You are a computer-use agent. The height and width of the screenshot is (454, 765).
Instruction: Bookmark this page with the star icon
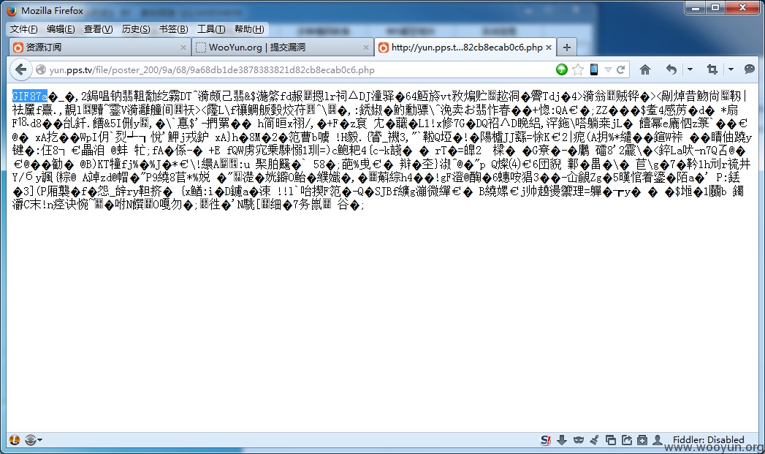pyautogui.click(x=578, y=69)
